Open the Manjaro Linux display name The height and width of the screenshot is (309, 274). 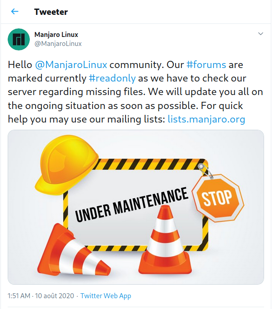[x=56, y=35]
